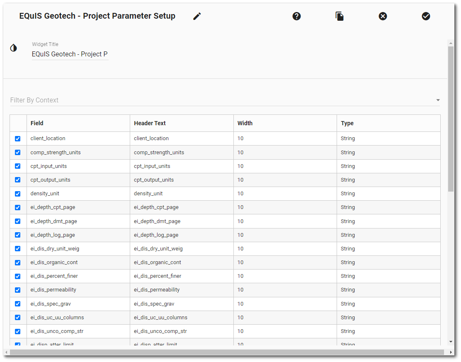Select the cpt_input_units Width cell
461x362 pixels.
[285, 166]
